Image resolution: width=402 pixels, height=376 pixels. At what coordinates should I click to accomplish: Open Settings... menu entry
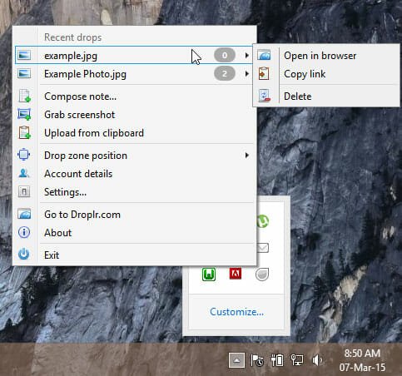pyautogui.click(x=134, y=192)
